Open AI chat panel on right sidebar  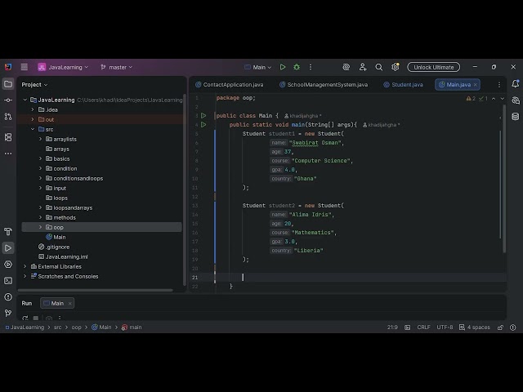point(516,100)
